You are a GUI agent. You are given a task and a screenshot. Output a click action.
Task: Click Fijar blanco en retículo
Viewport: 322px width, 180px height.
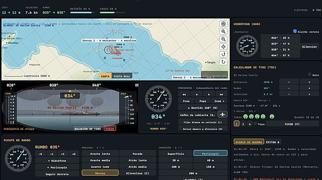pyautogui.click(x=203, y=122)
